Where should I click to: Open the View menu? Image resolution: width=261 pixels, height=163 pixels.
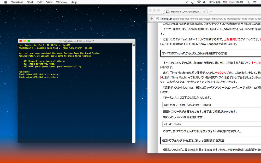(49, 2)
